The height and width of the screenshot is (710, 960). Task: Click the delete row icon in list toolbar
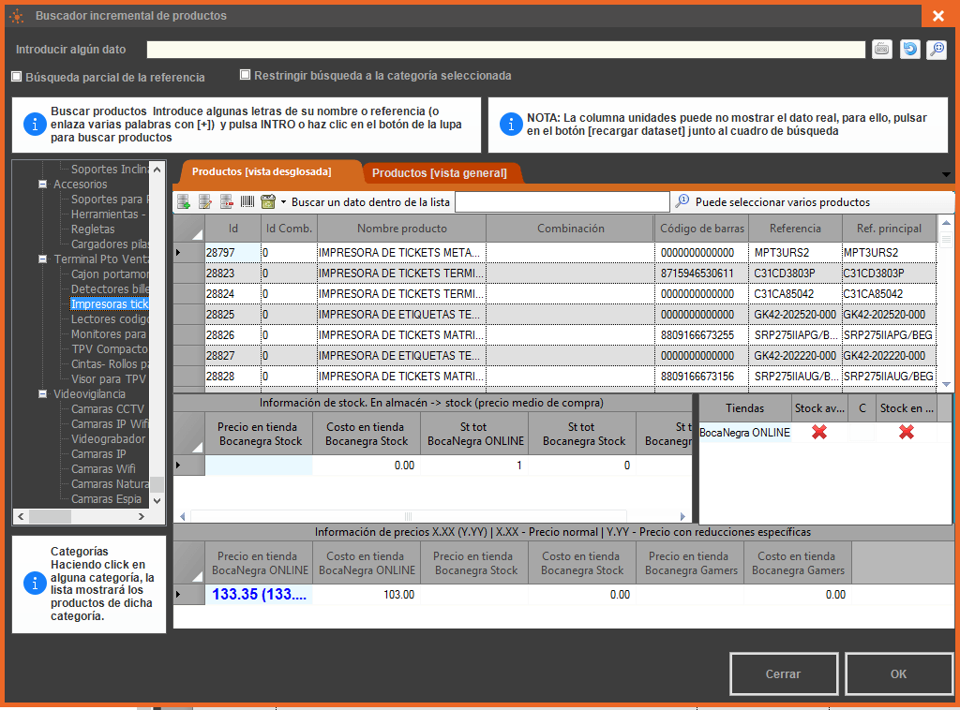227,202
